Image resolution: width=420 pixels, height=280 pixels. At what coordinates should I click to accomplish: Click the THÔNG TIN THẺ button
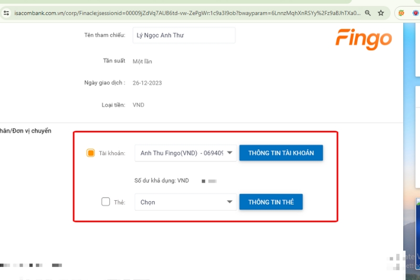271,202
